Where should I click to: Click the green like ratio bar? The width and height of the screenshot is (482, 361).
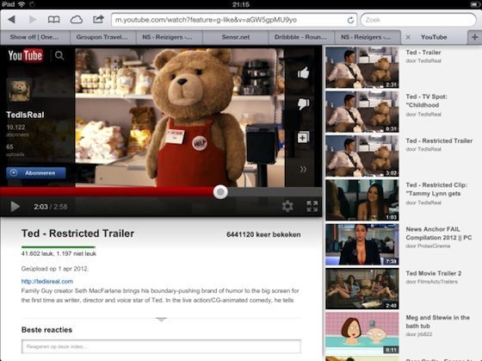click(59, 246)
